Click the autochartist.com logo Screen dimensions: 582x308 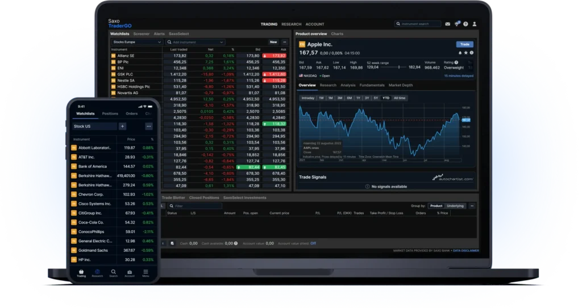[x=452, y=178]
